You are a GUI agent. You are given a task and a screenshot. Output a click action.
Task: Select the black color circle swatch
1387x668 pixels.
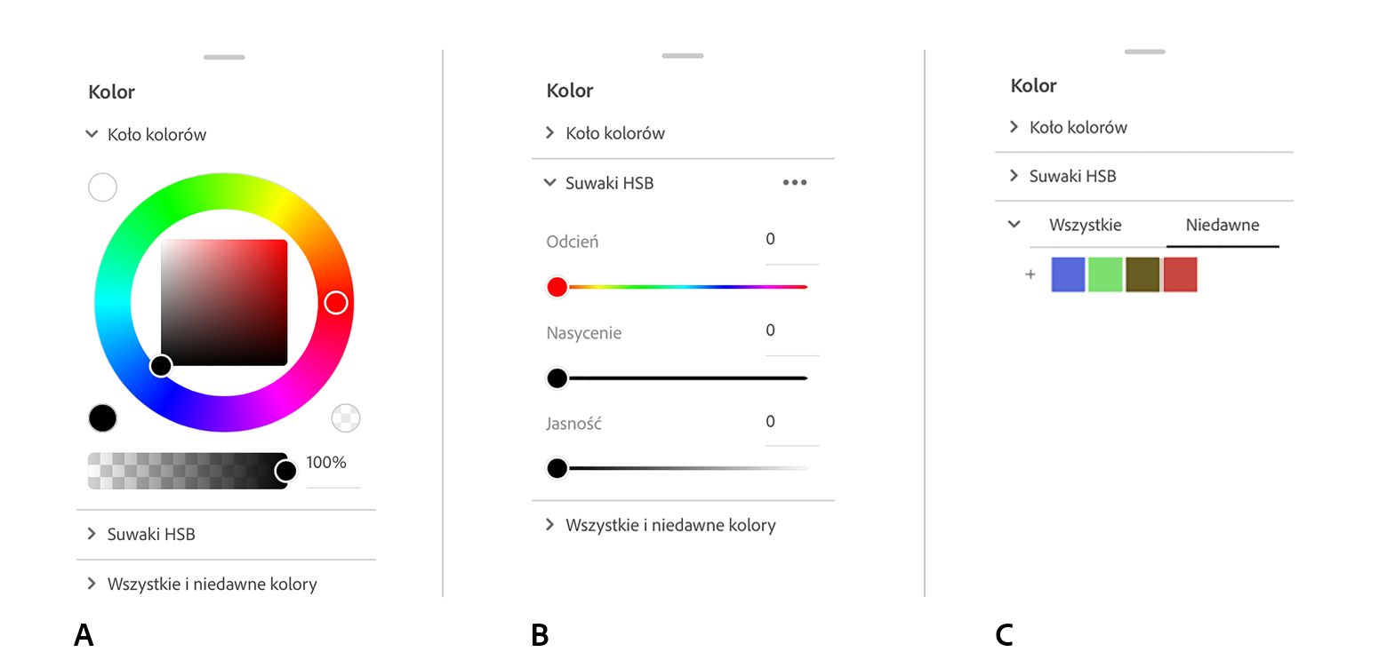[x=103, y=417]
